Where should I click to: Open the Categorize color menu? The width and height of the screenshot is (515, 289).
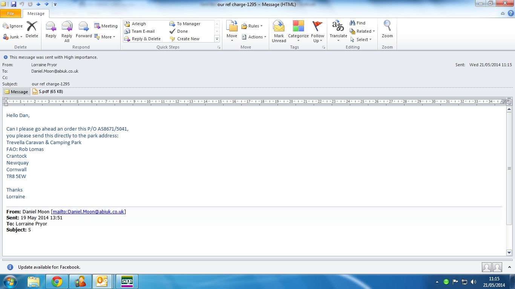tap(298, 31)
